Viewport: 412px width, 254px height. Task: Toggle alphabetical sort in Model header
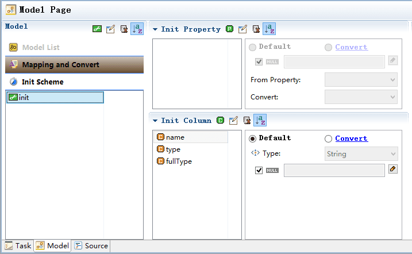pyautogui.click(x=137, y=29)
